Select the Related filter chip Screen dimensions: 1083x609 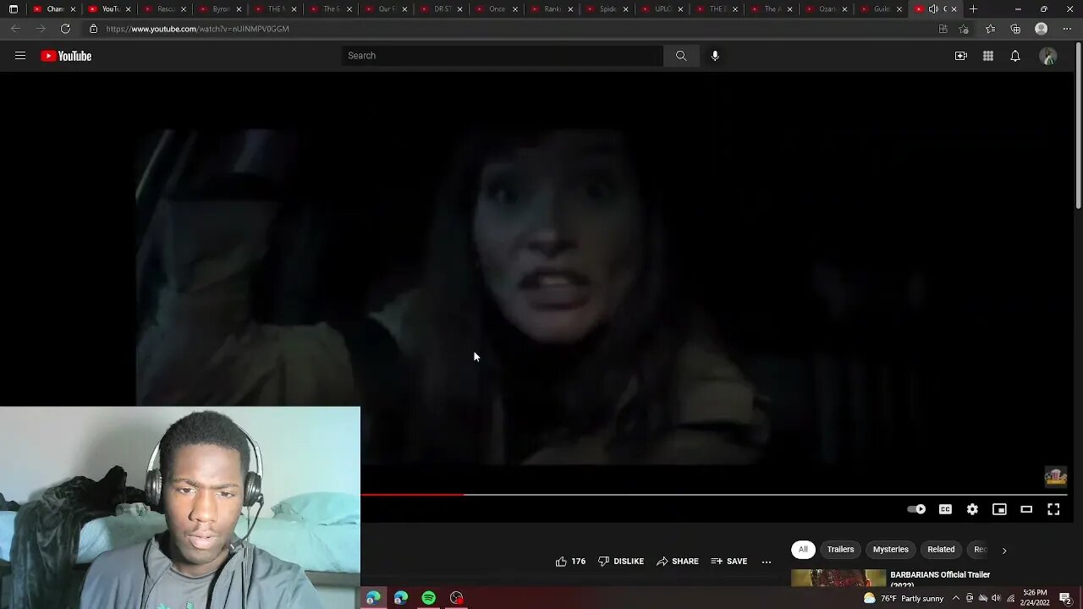click(941, 550)
